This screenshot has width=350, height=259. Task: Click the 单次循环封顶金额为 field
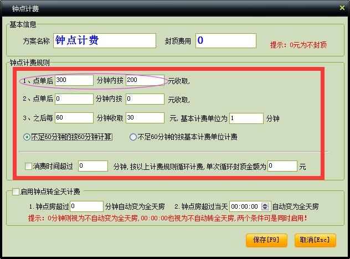click(282, 166)
